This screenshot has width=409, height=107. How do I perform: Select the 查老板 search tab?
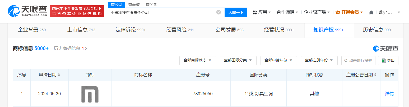[x=134, y=5]
